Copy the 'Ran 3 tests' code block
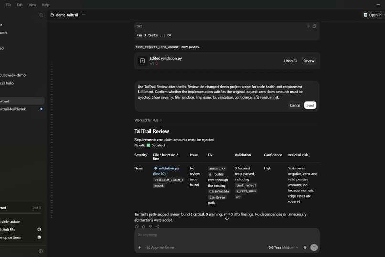 tap(314, 26)
